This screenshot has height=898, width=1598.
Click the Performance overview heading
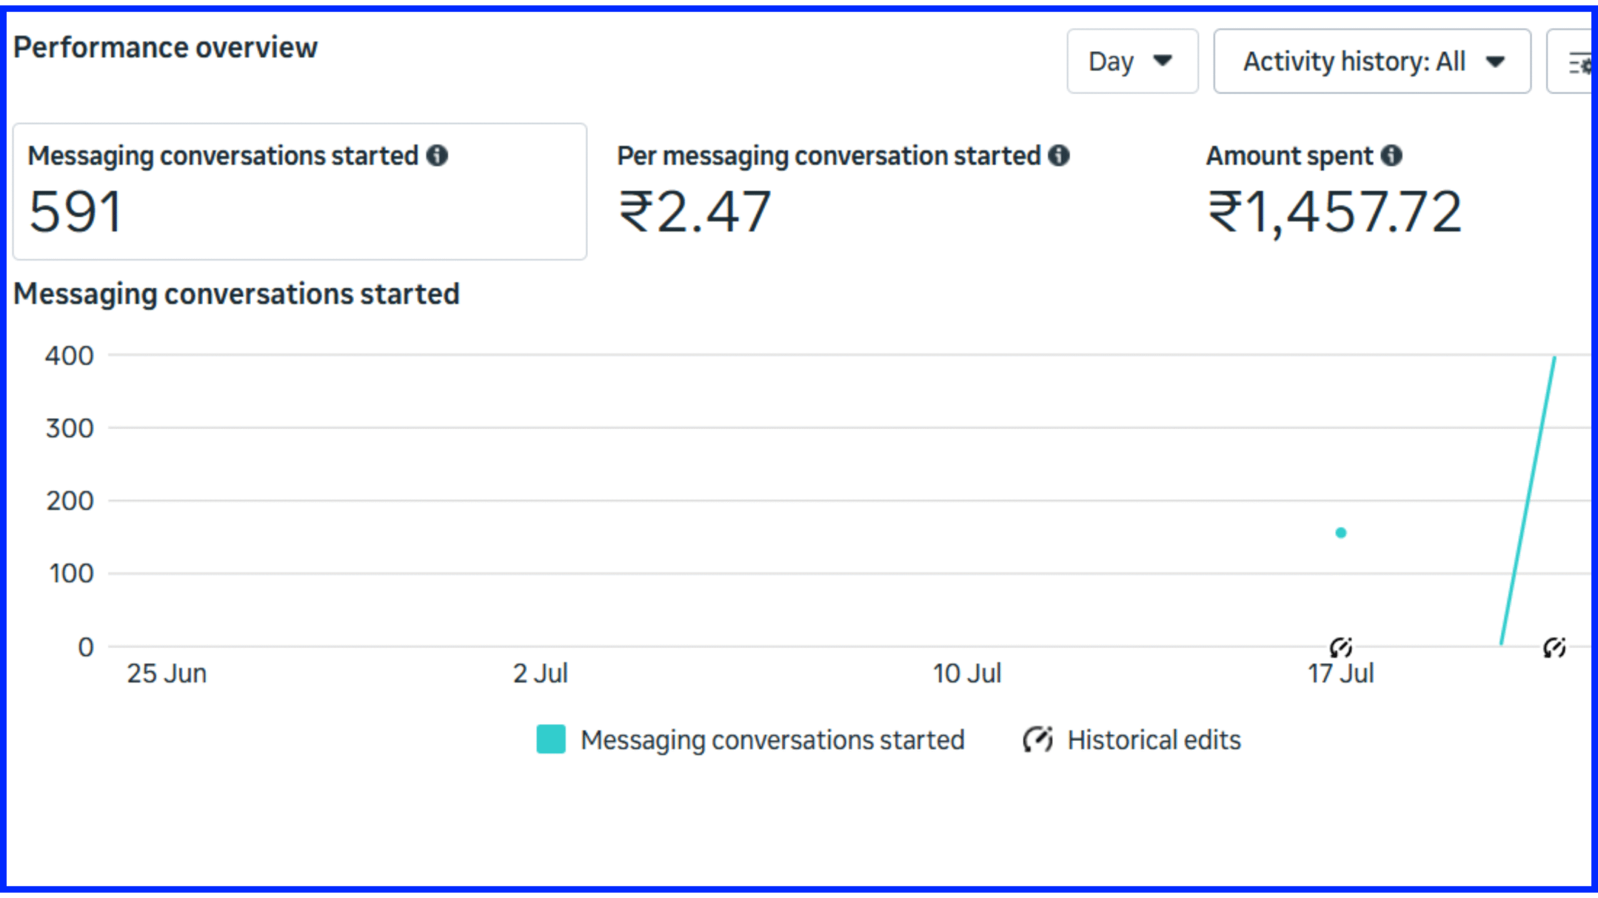(165, 47)
